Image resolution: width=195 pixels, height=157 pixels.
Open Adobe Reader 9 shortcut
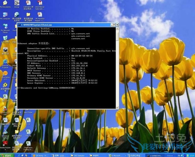coord(5,143)
